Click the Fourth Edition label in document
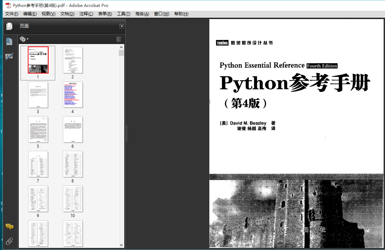 click(322, 66)
